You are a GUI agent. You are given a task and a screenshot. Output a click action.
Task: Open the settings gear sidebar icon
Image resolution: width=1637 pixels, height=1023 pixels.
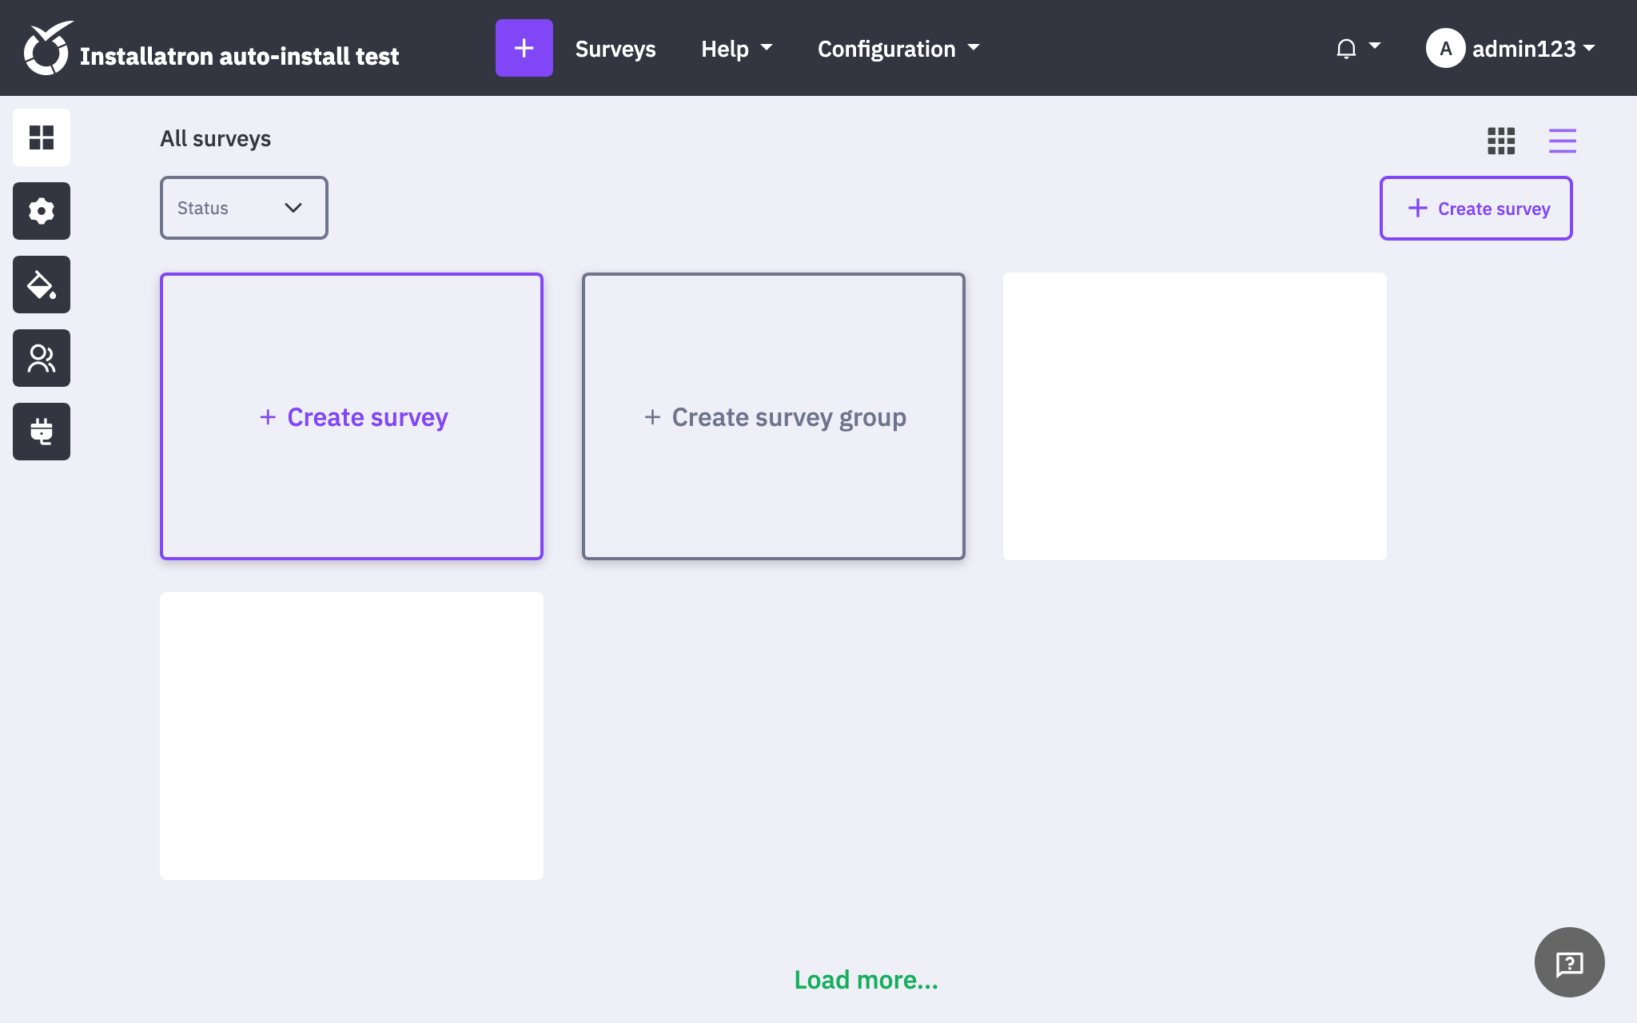(42, 211)
